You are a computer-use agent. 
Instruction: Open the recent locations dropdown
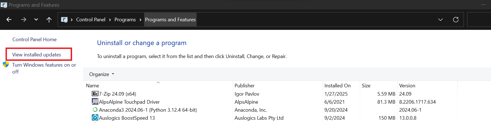[36, 20]
